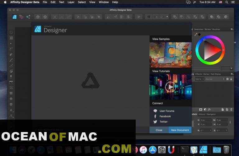
Task: Click the color picker eyedropper icon
Action: click(x=196, y=35)
